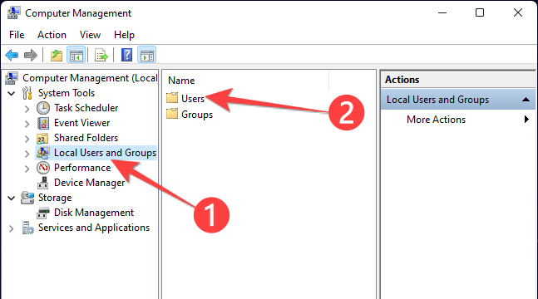Expand the Shared Folders node
This screenshot has height=299, width=538.
pos(27,139)
